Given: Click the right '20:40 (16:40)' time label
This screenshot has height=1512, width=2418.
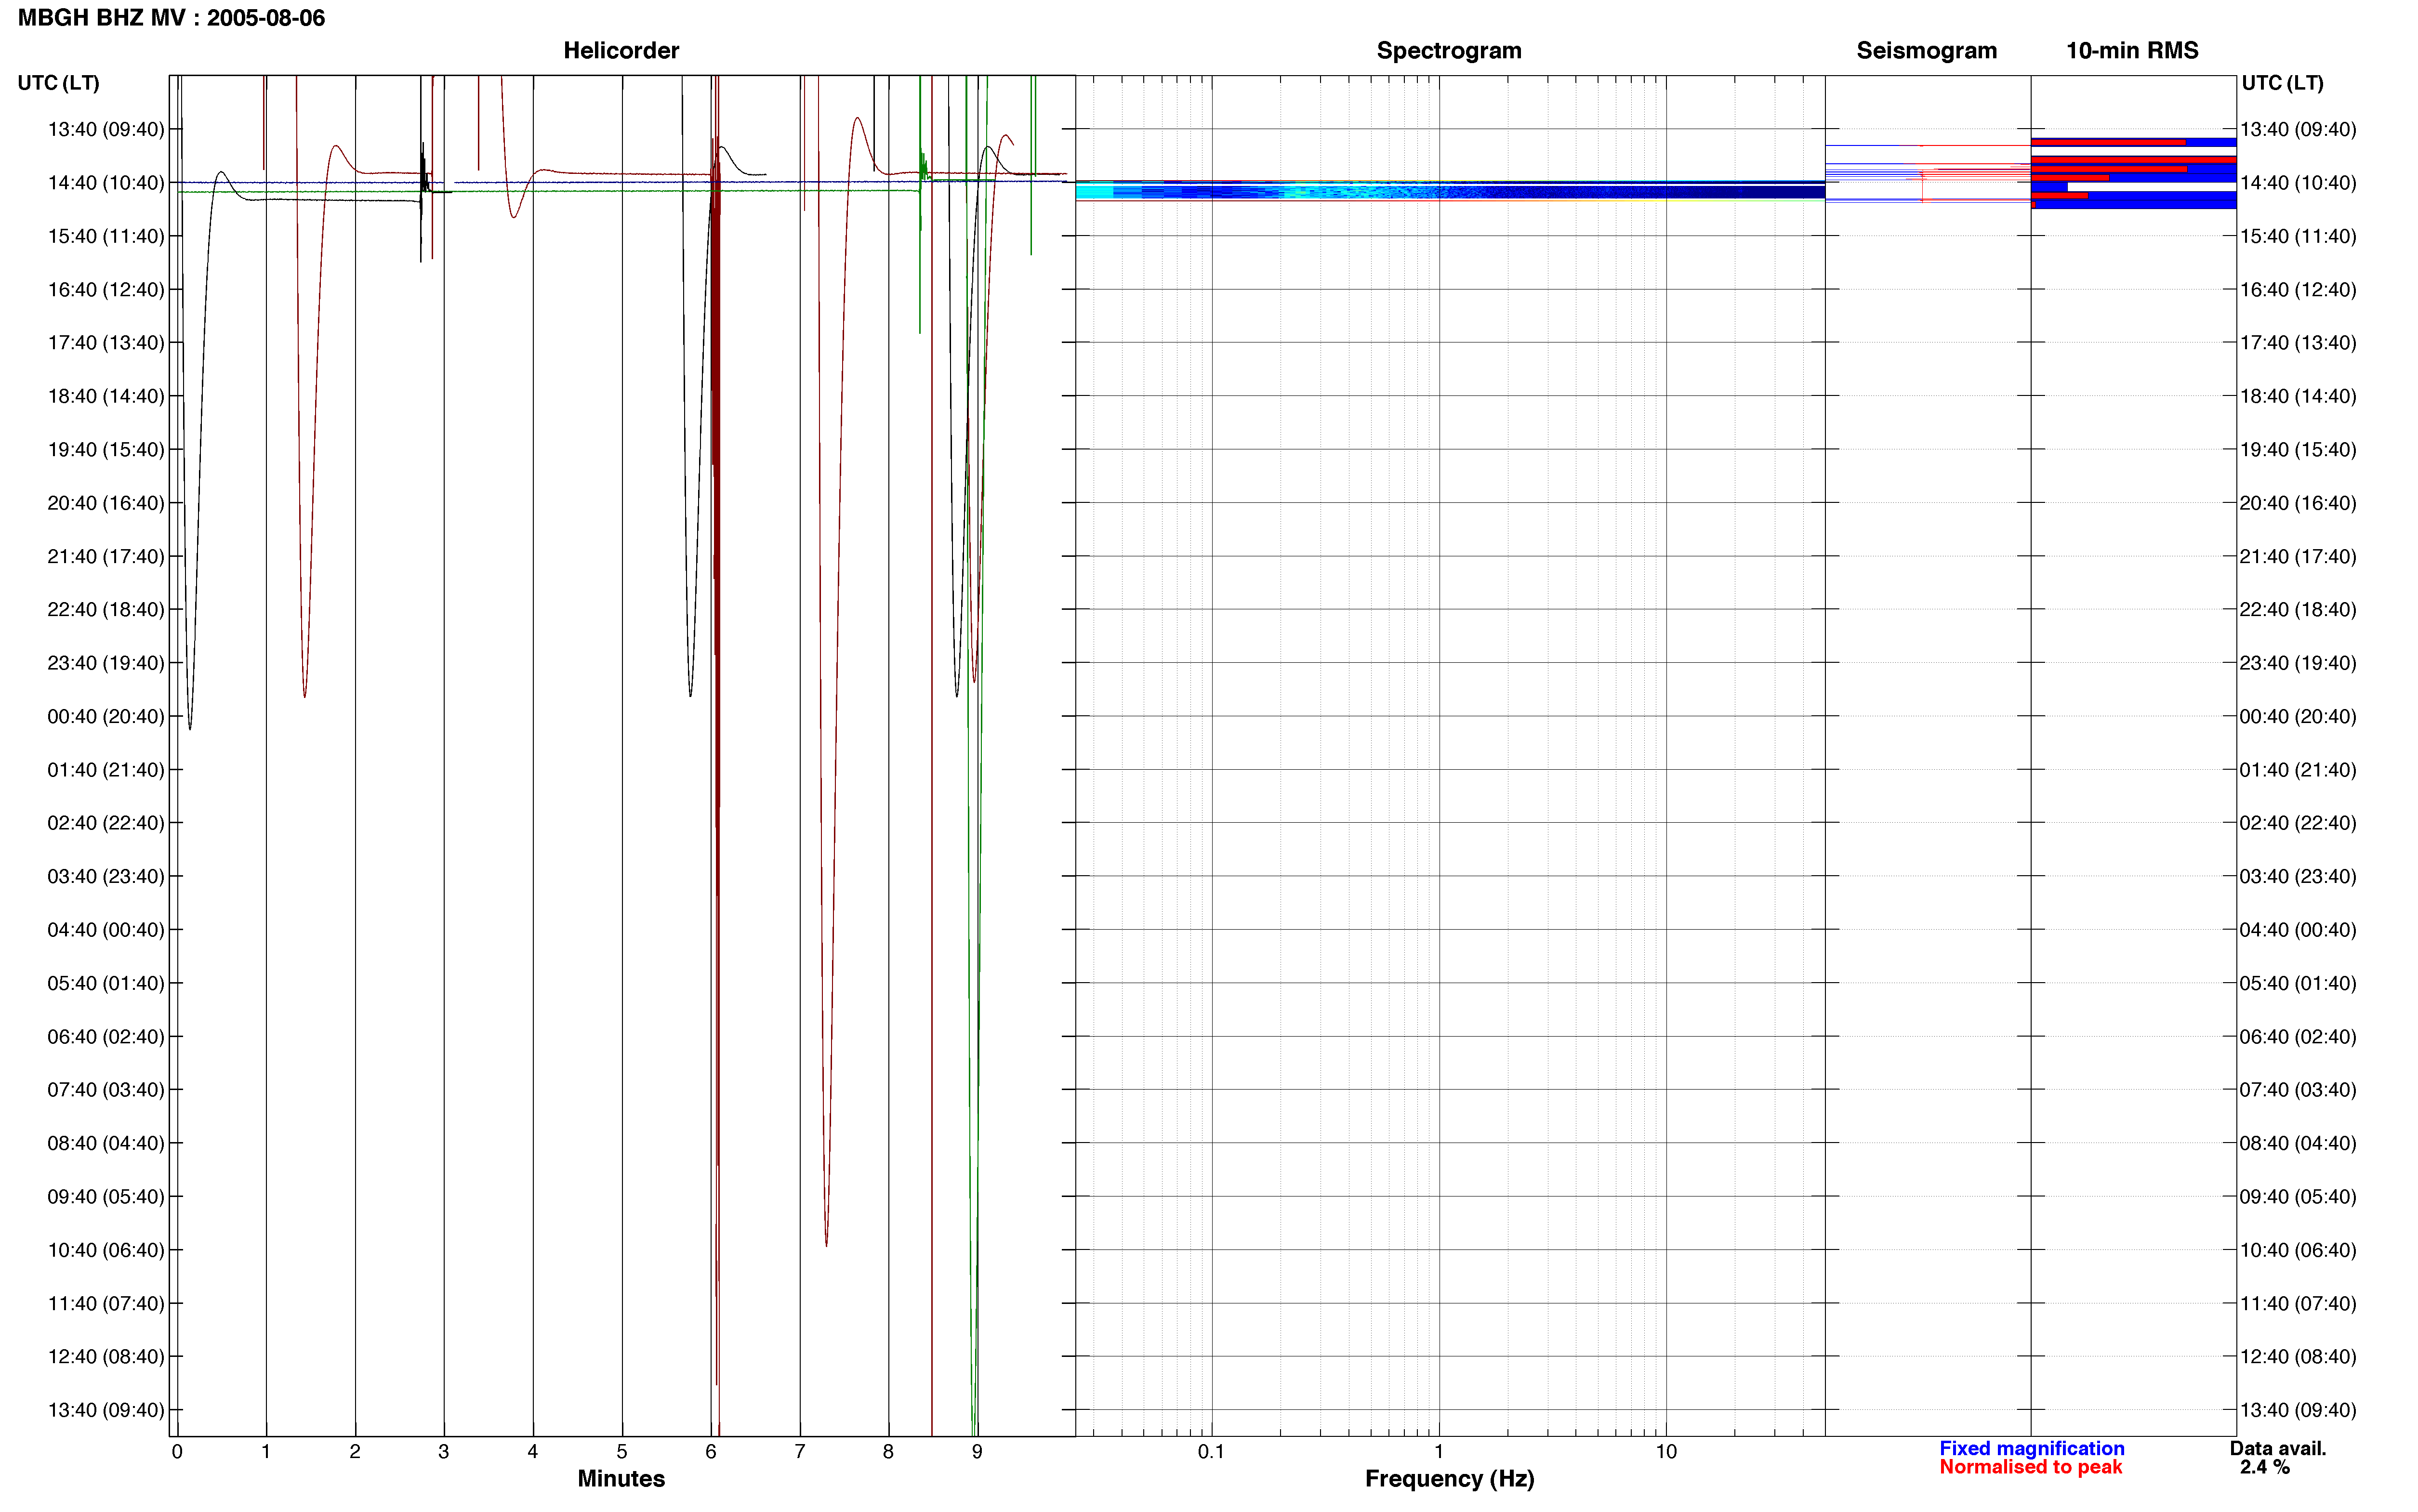Looking at the screenshot, I should pos(2298,503).
